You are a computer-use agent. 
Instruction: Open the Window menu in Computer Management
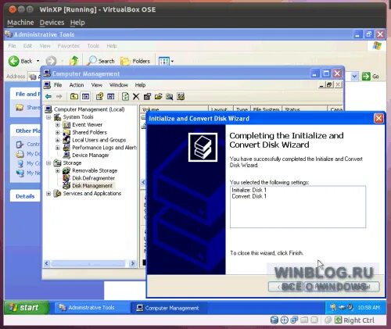[119, 85]
